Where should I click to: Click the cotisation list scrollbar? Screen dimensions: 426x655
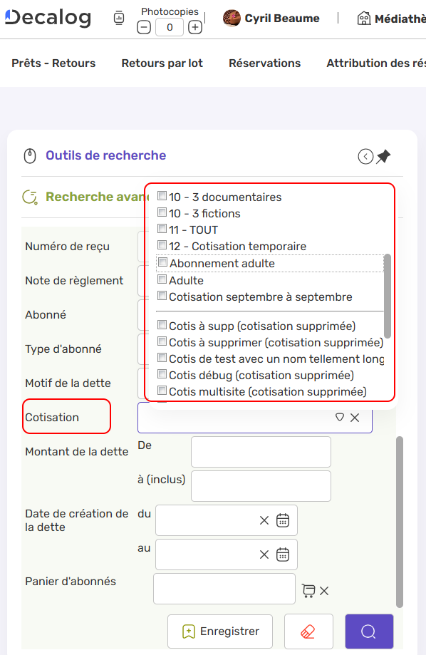tap(387, 296)
